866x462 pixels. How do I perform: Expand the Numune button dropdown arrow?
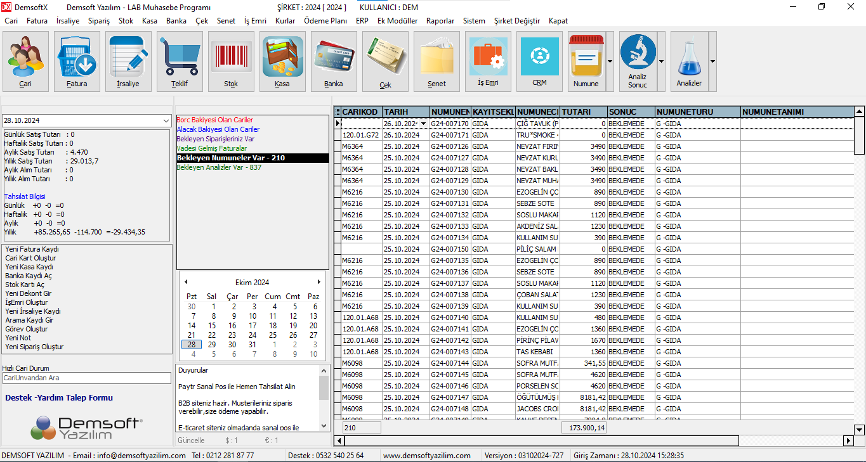point(610,61)
